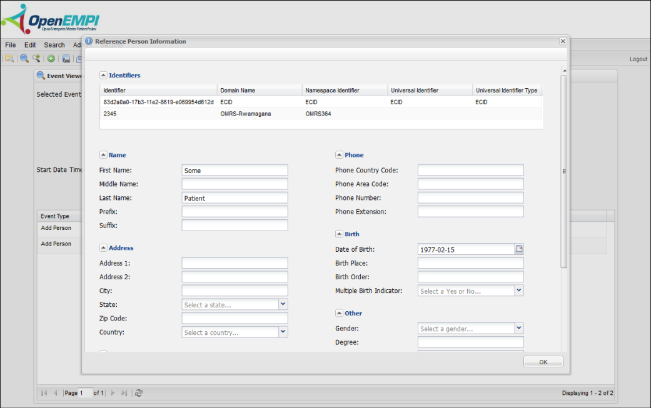Click the Phone Area Code field
Viewport: 651px width, 408px height.
(x=470, y=184)
